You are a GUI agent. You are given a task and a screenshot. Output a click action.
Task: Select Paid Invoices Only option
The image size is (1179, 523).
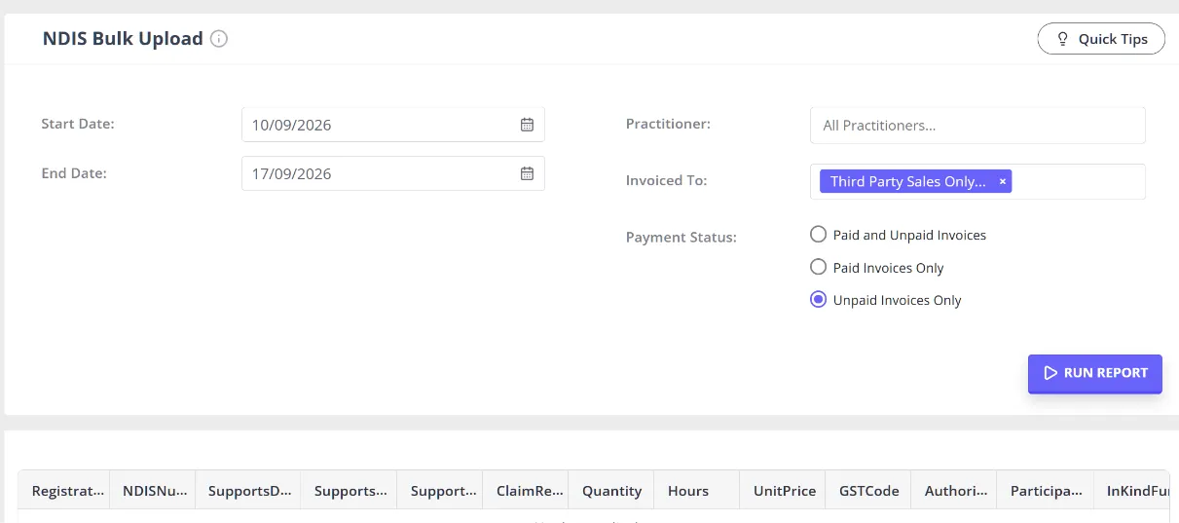pos(819,267)
